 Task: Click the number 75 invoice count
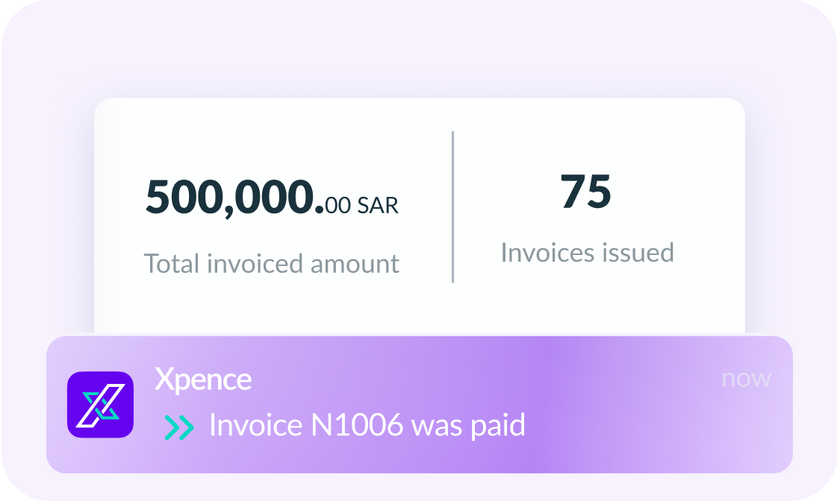coord(586,191)
